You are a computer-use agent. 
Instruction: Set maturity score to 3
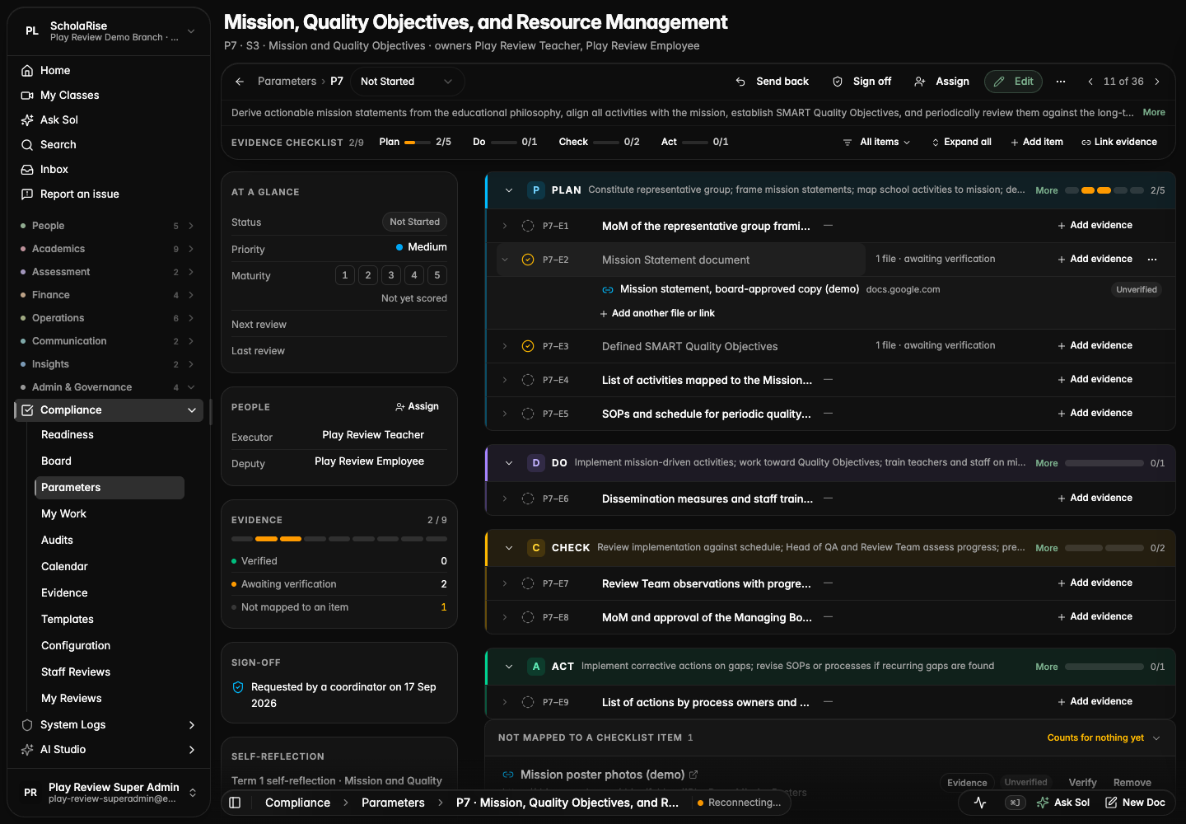coord(391,275)
